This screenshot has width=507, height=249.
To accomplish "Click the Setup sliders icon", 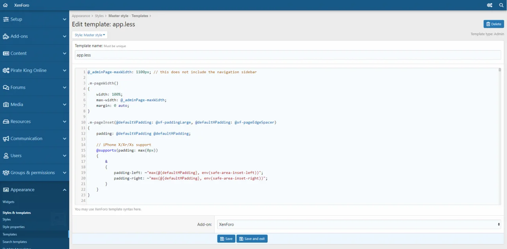I will pyautogui.click(x=6, y=19).
